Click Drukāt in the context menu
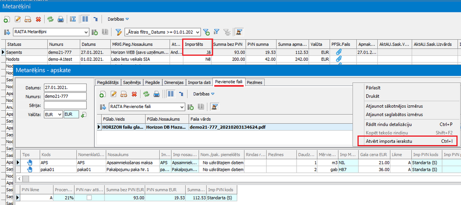The image size is (461, 205). pos(373,96)
